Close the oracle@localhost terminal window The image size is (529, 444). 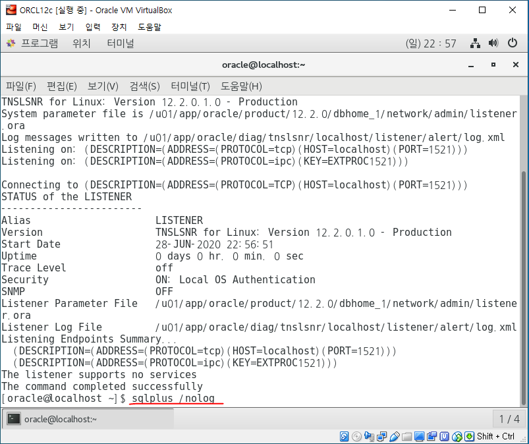click(516, 65)
